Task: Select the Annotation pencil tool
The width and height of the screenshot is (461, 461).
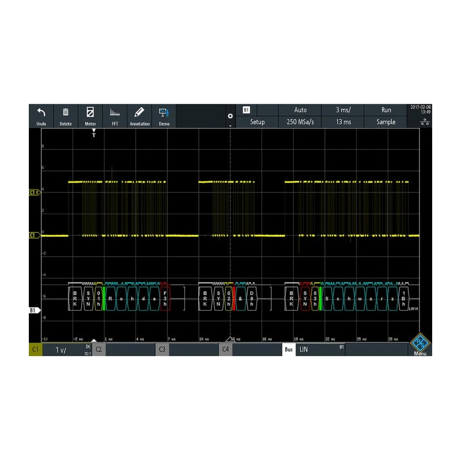Action: [139, 116]
